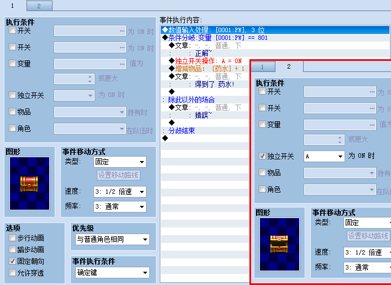Enable the 步行动画 option
This screenshot has width=391, height=285.
pyautogui.click(x=12, y=237)
